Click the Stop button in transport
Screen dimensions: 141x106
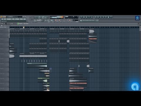(40, 20)
